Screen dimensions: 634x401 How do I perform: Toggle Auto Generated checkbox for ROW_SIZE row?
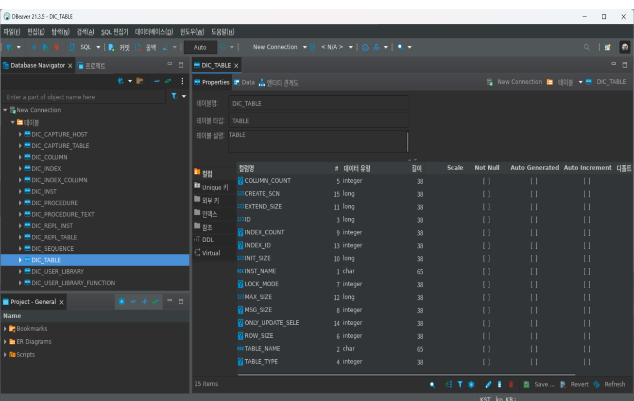[534, 336]
